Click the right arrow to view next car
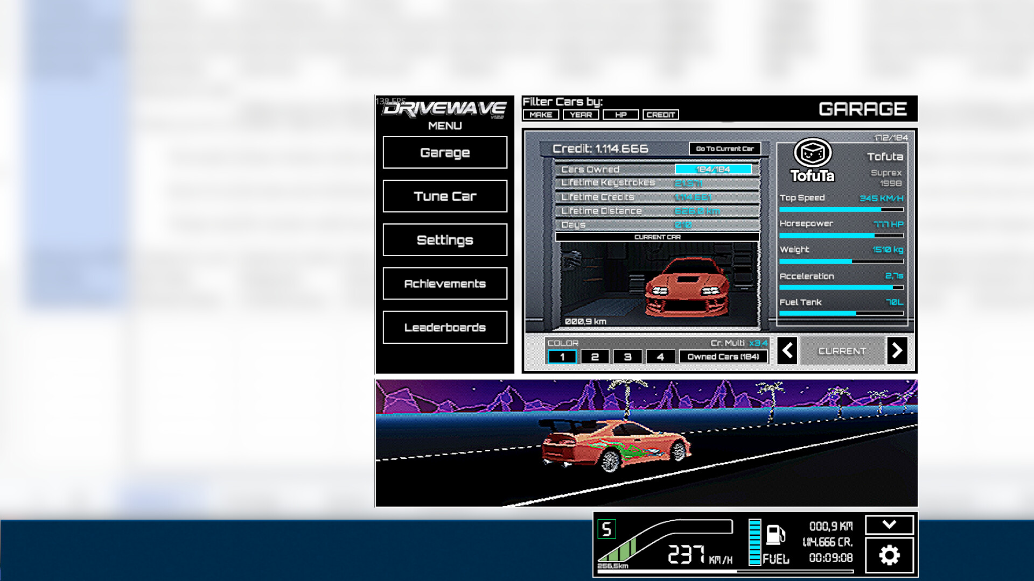The width and height of the screenshot is (1034, 581). (x=897, y=350)
